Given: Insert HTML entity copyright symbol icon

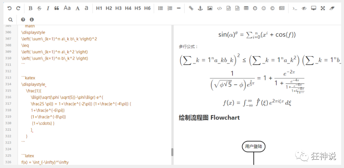Looking at the screenshot, I should [272, 8].
